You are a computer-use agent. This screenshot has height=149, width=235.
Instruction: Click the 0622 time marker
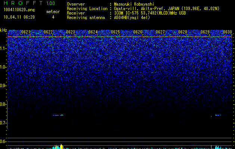click(x=48, y=32)
